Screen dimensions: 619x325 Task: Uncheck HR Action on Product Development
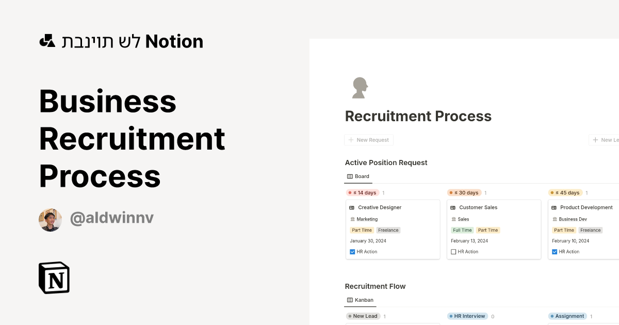point(555,252)
